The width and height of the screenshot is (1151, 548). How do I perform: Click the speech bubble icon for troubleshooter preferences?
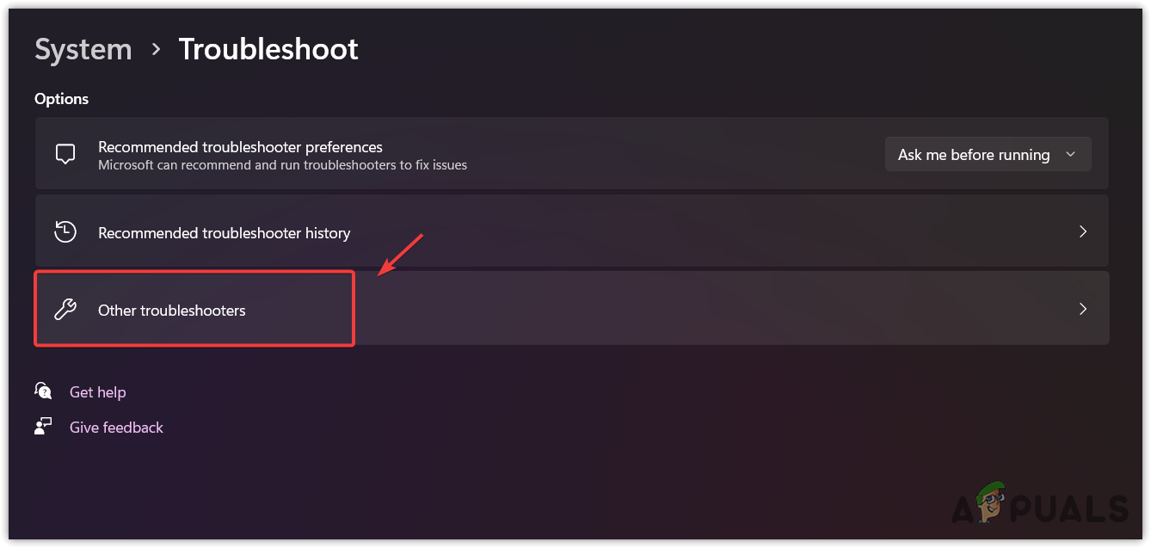tap(65, 155)
